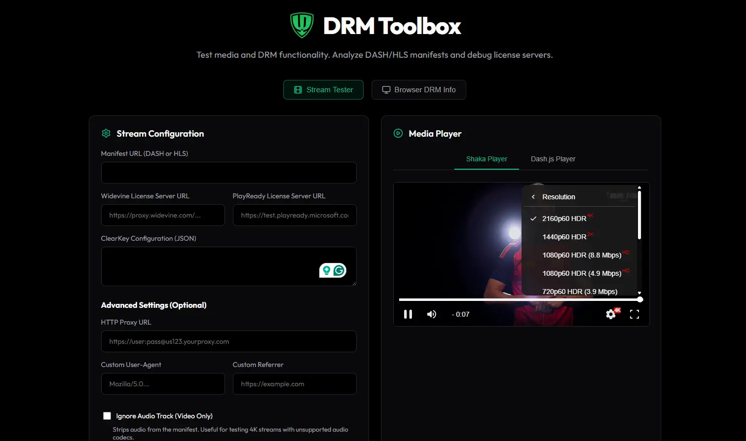The height and width of the screenshot is (441, 746).
Task: Mute the player volume
Action: [x=432, y=314]
